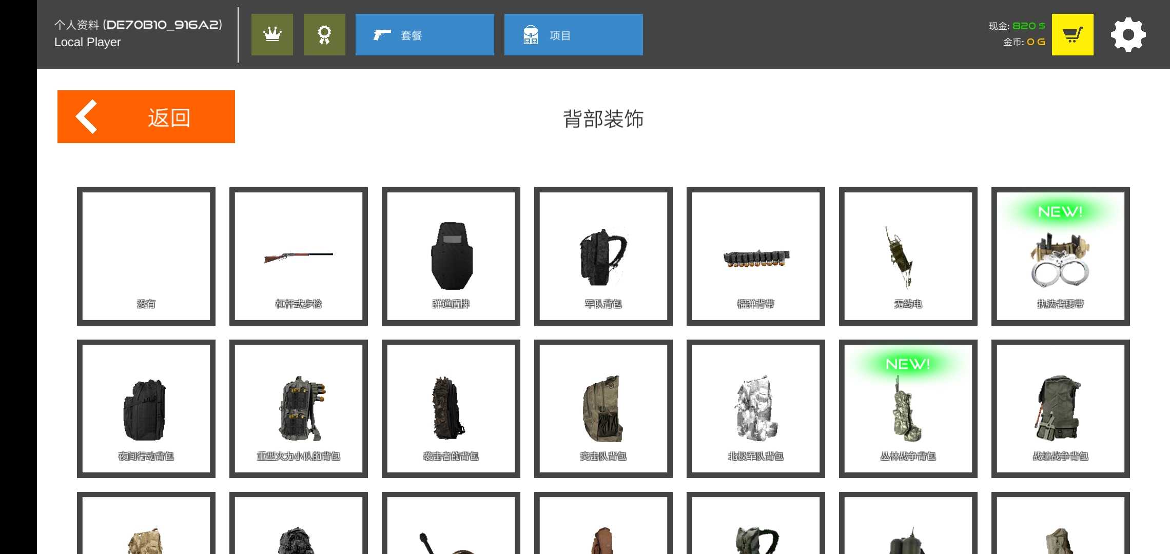The height and width of the screenshot is (554, 1170).
Task: Select the new 丛林战争背包 item
Action: pos(908,409)
